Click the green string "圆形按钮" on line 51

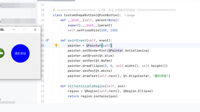(161, 76)
